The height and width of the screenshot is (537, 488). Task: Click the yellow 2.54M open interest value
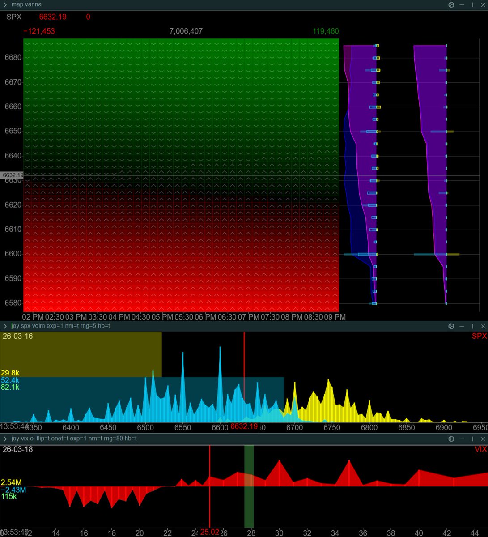(11, 482)
